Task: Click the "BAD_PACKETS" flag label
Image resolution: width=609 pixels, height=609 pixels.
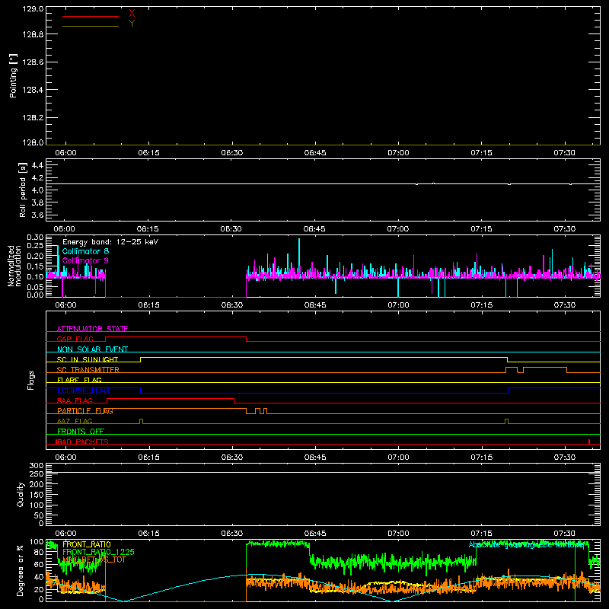Action: pyautogui.click(x=82, y=442)
